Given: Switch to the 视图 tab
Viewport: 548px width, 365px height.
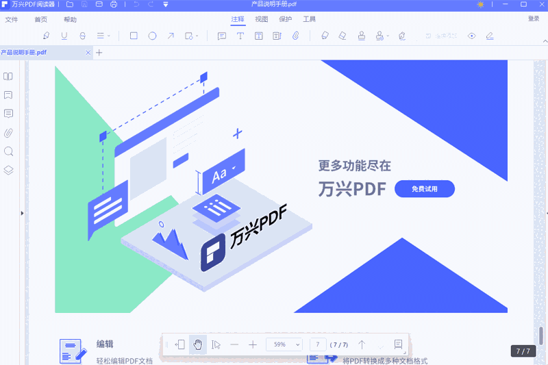Looking at the screenshot, I should click(262, 19).
